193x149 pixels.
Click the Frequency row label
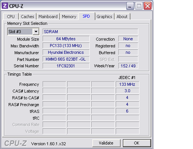[x=29, y=84]
